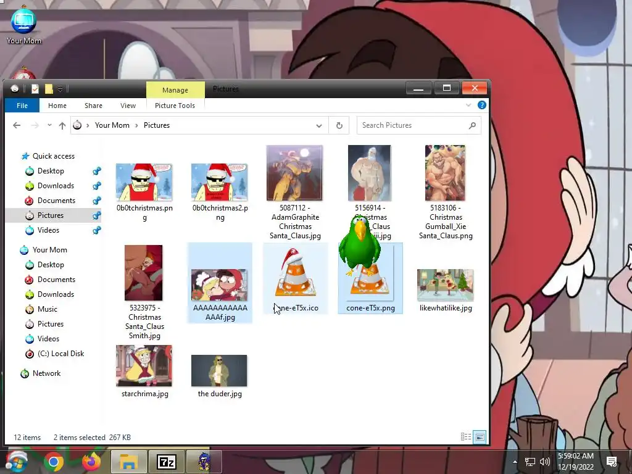This screenshot has width=632, height=474.
Task: Select starchrima.jpg thumbnail
Action: 144,366
